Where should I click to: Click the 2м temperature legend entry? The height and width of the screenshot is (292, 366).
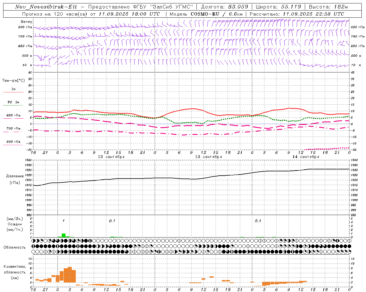point(13,89)
